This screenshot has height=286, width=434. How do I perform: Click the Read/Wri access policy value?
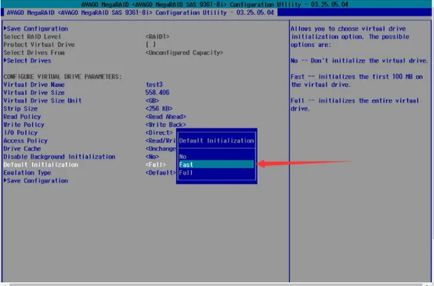(x=161, y=141)
